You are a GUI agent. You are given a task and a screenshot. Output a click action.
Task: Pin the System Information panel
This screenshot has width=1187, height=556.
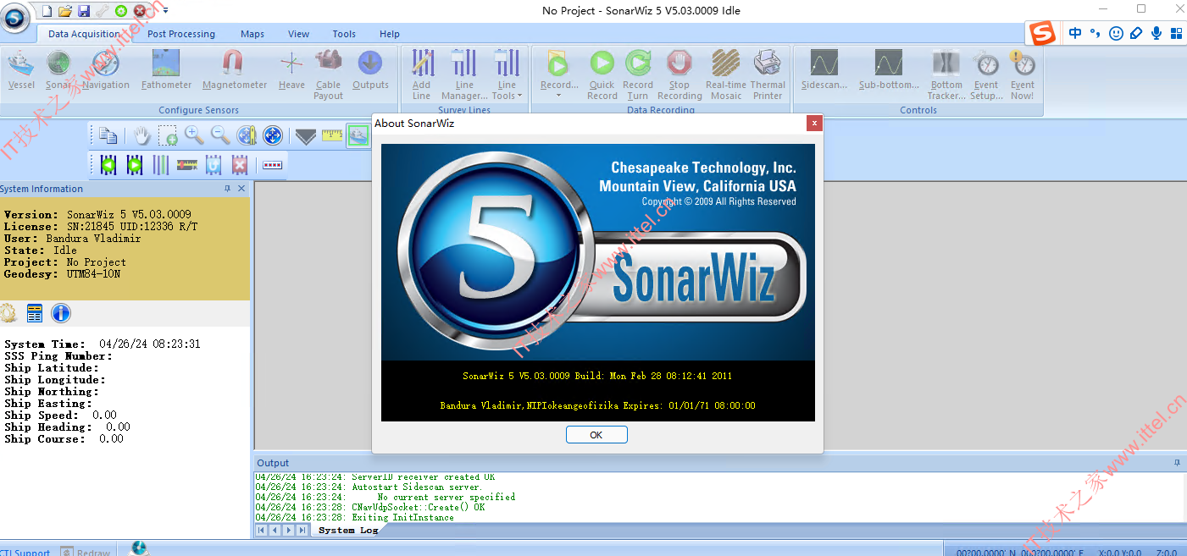click(x=227, y=189)
